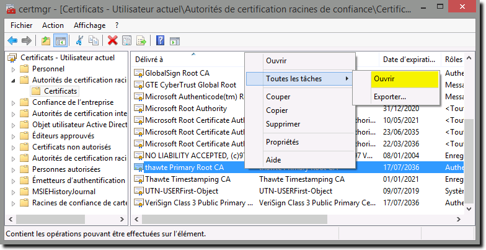Open Properties via toolbar icon
486x250 pixels.
(x=126, y=41)
